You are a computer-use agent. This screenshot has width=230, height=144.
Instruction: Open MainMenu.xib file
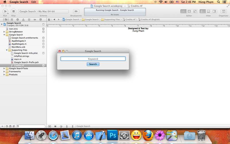pyautogui.click(x=18, y=47)
